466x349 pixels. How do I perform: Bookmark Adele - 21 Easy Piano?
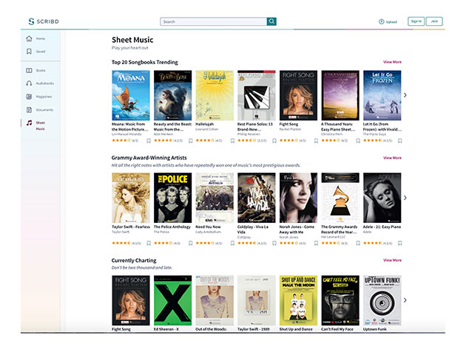point(400,243)
